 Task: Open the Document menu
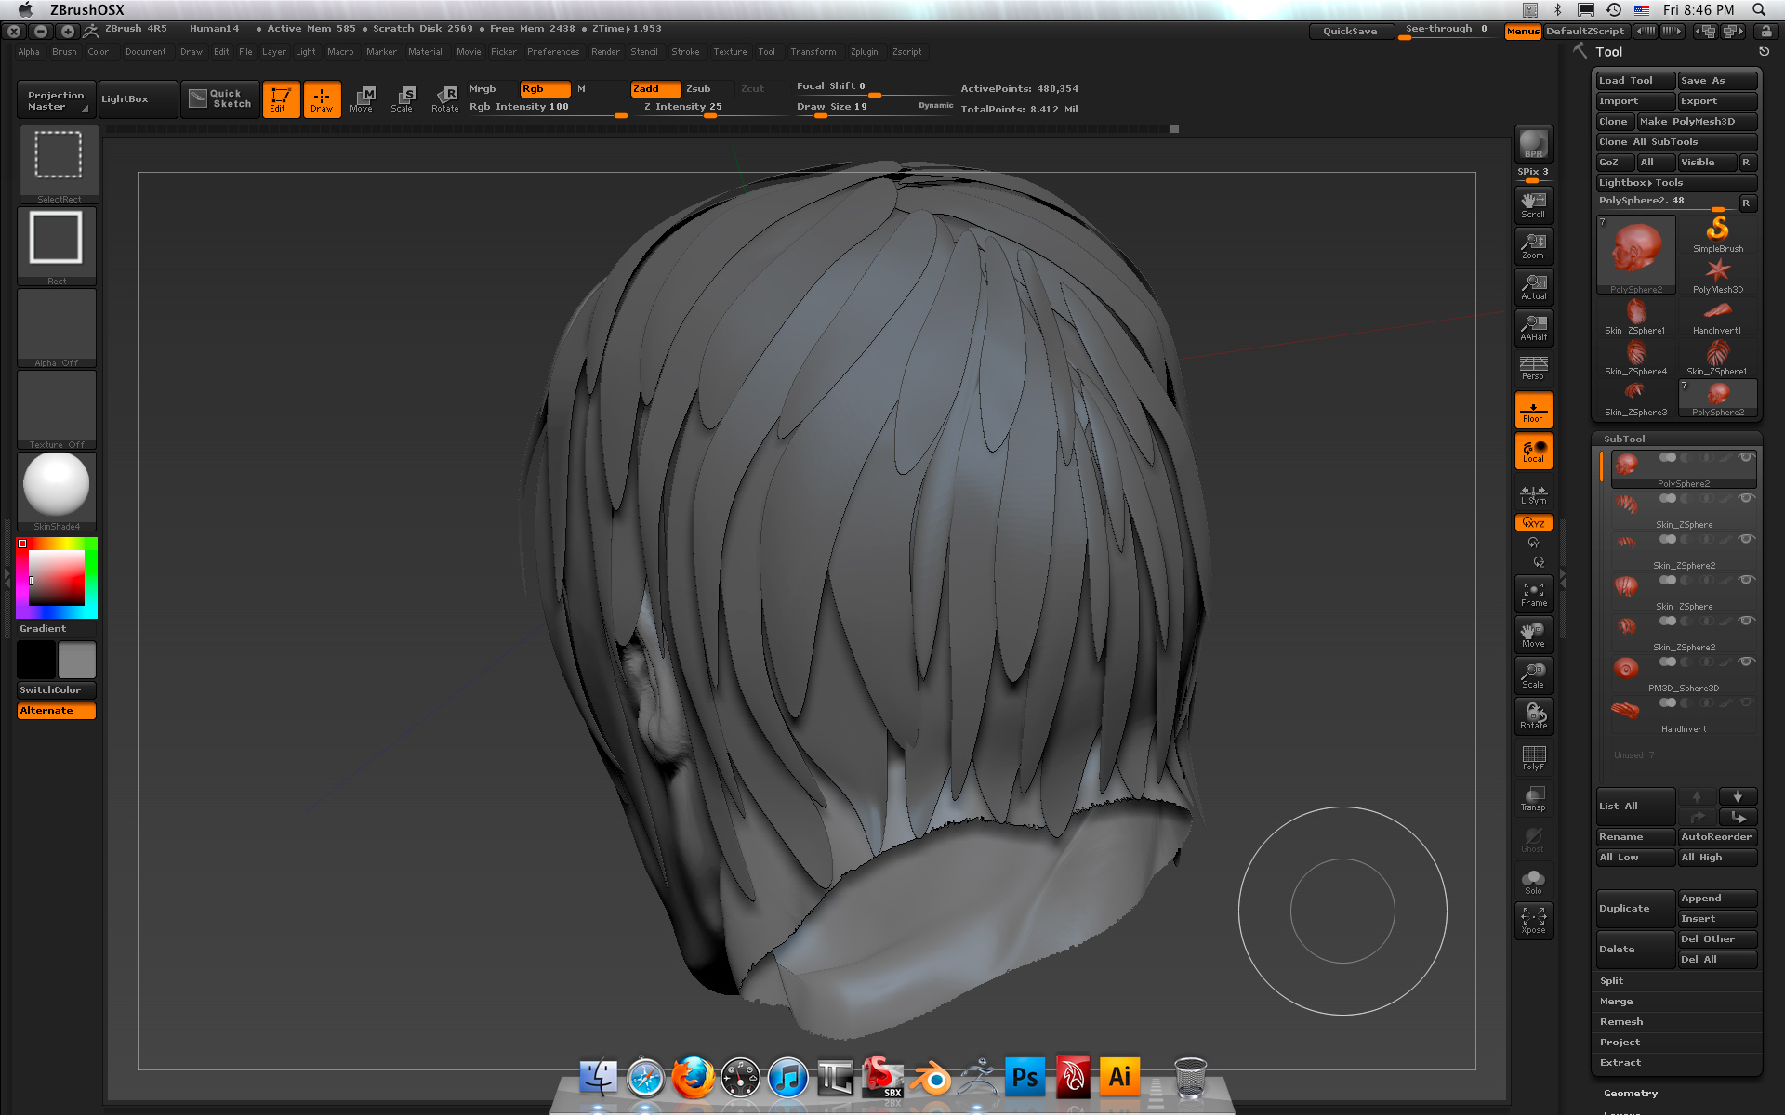coord(145,52)
